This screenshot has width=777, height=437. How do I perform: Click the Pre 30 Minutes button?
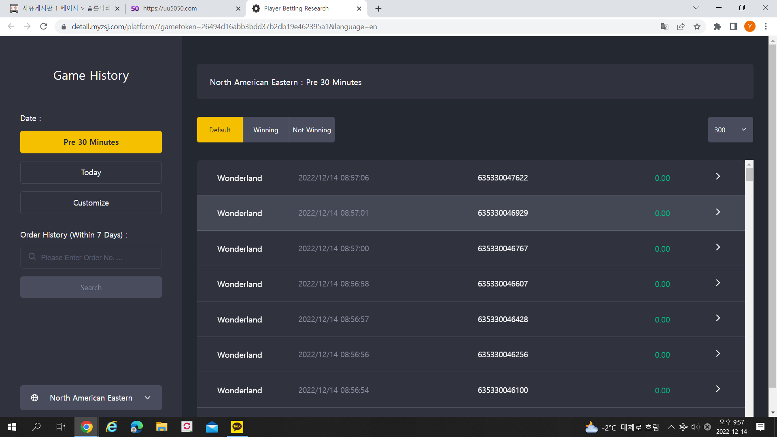click(91, 142)
